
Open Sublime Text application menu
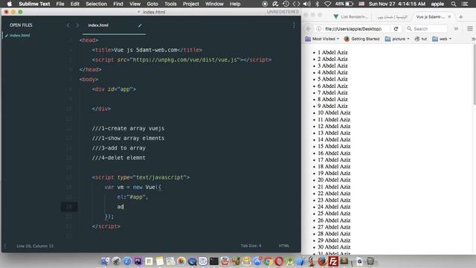point(34,4)
